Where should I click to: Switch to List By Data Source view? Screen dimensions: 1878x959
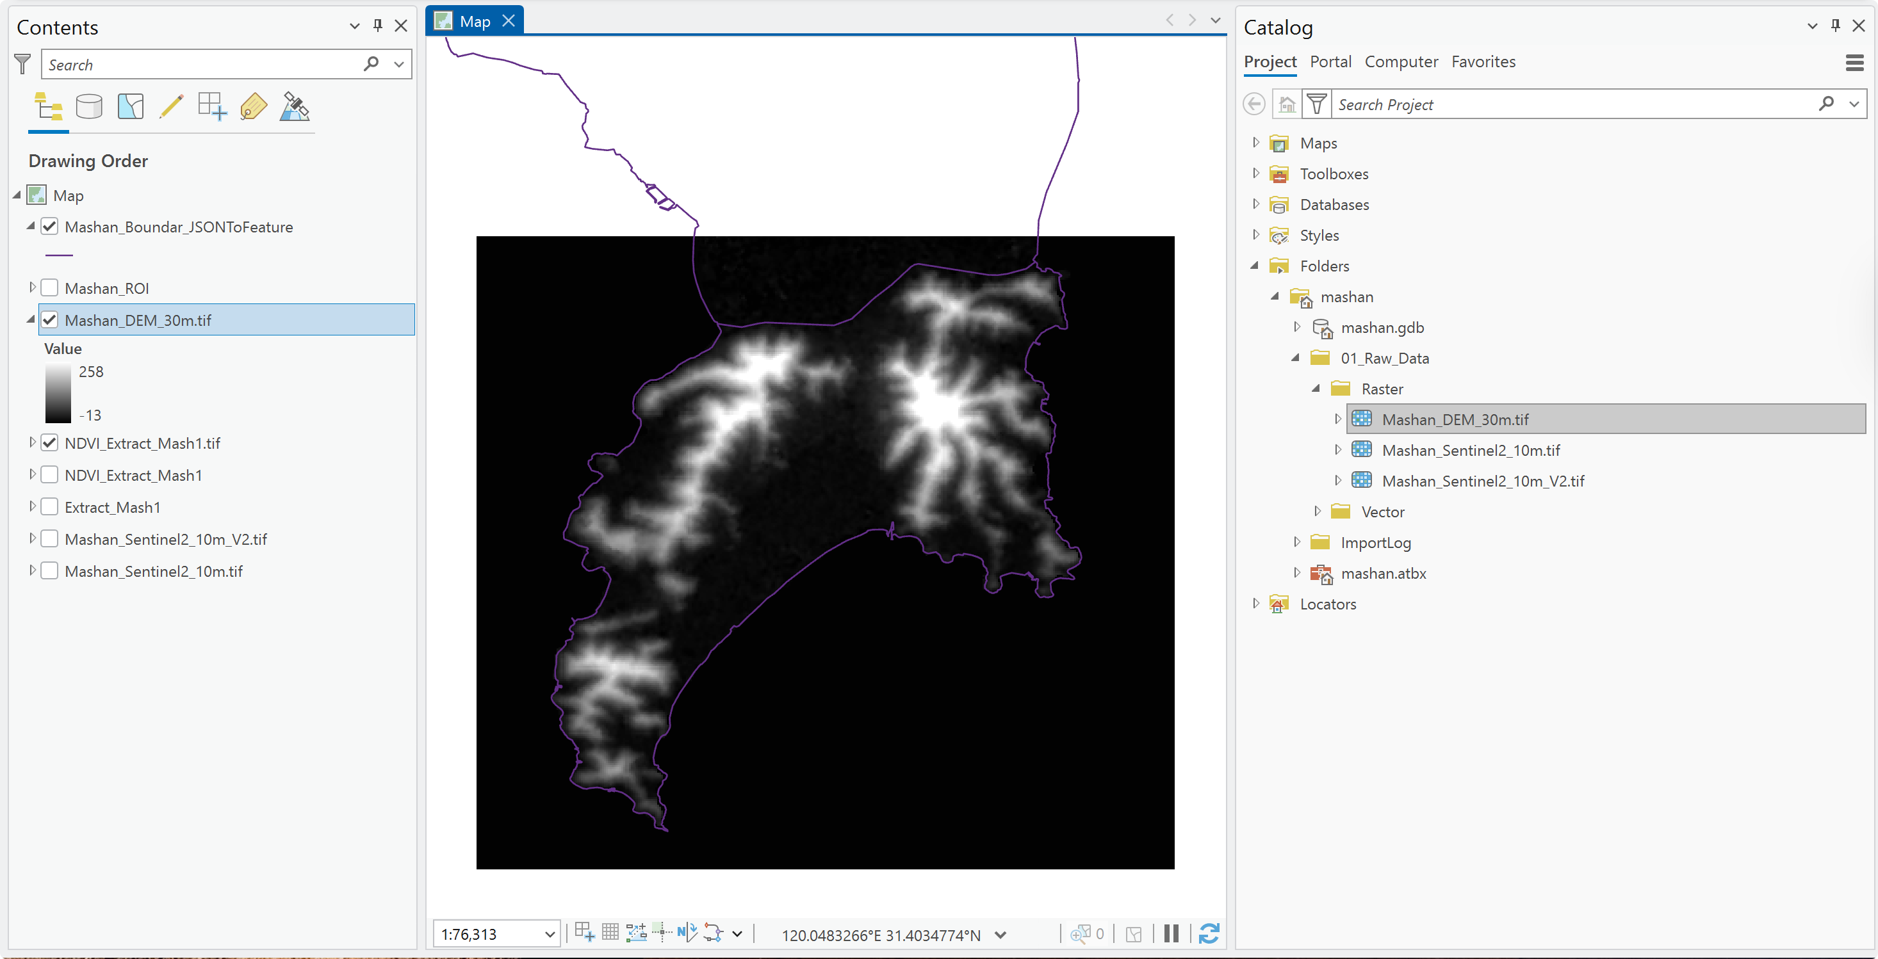click(89, 107)
